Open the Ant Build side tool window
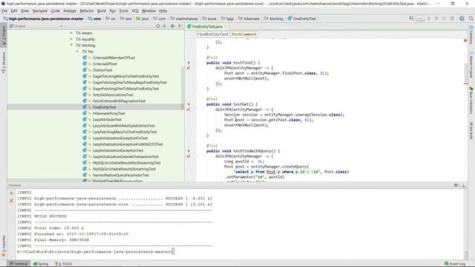Screen dimensions: 475x267 click(471, 131)
